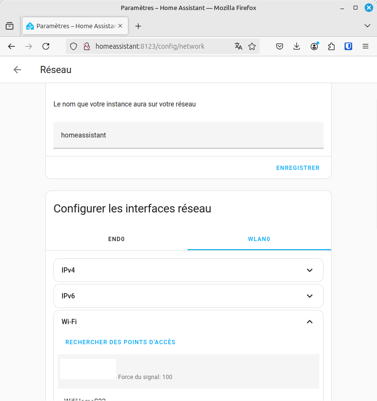Open a new browser tab
Viewport: 377px width, 401px height.
coord(138,26)
